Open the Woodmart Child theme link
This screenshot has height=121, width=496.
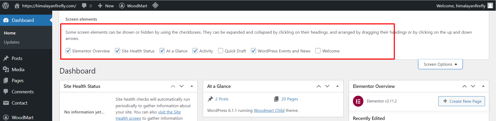tap(269, 110)
